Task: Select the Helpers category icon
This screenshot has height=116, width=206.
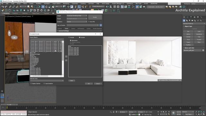Action: 195,21
